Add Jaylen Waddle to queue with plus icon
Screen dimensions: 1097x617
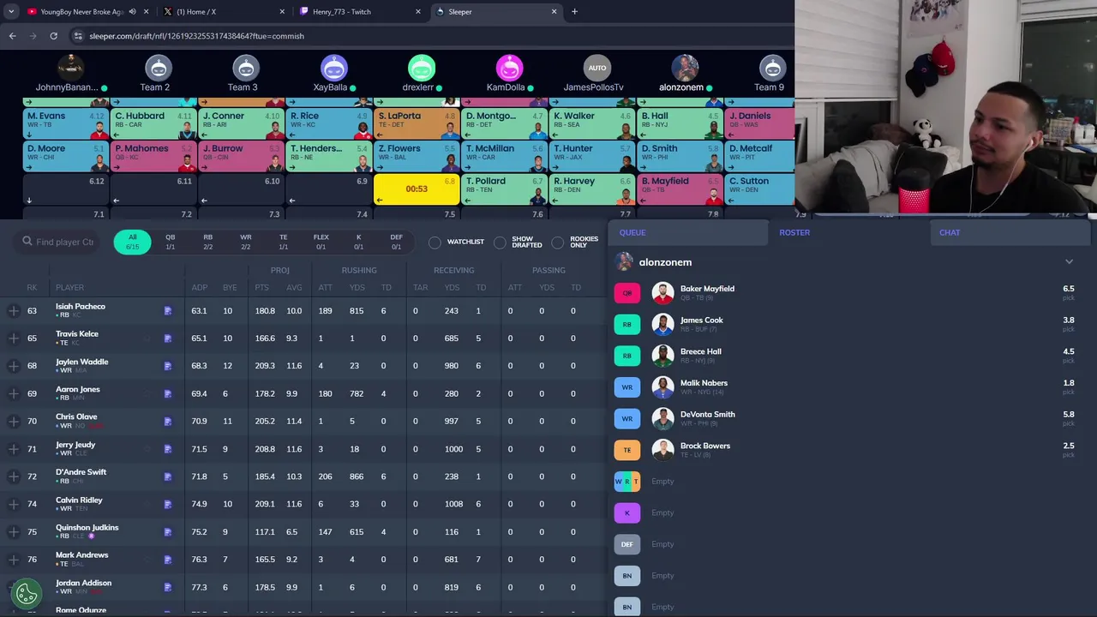click(x=14, y=366)
